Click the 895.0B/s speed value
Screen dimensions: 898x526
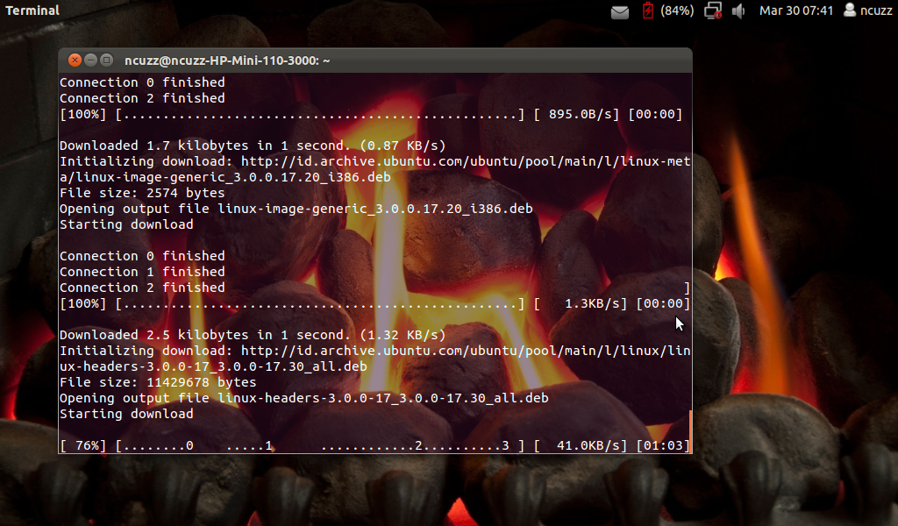click(x=581, y=114)
